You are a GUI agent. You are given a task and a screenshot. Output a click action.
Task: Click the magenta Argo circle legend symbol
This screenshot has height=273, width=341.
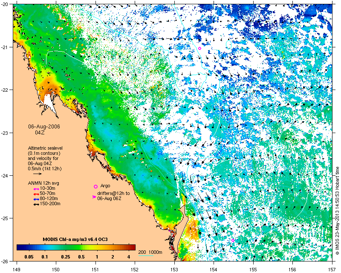95,186
